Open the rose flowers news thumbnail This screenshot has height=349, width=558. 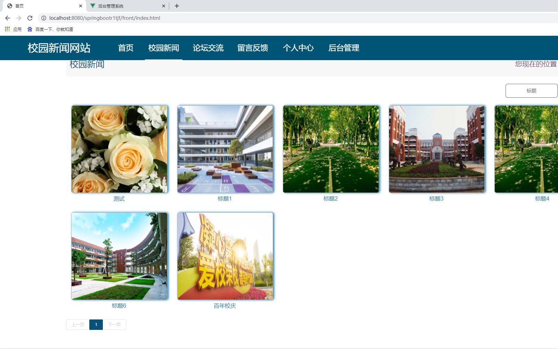point(120,149)
